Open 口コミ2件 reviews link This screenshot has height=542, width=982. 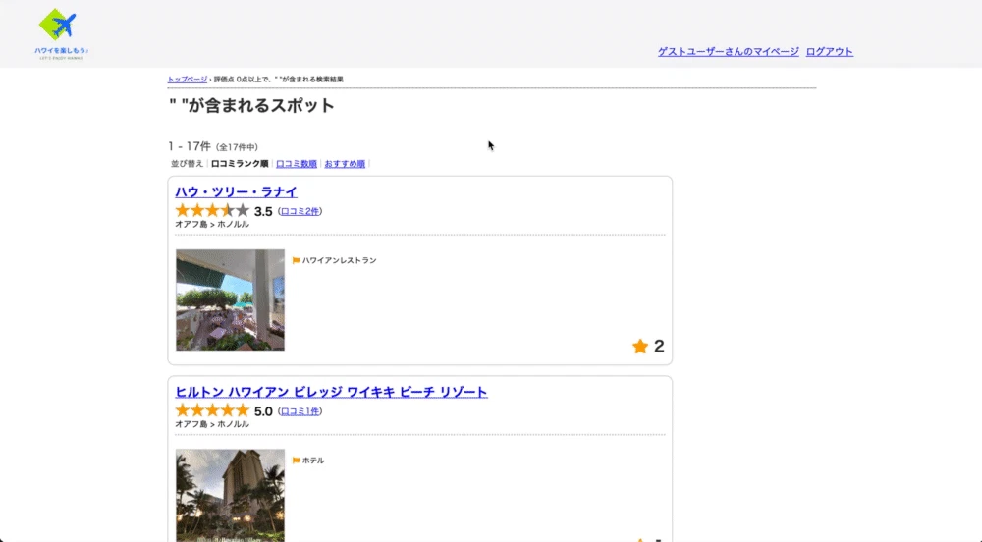coord(300,211)
